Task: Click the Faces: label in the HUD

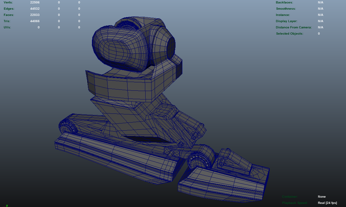Action: coord(9,15)
